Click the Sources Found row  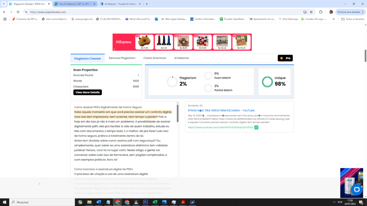[106, 75]
